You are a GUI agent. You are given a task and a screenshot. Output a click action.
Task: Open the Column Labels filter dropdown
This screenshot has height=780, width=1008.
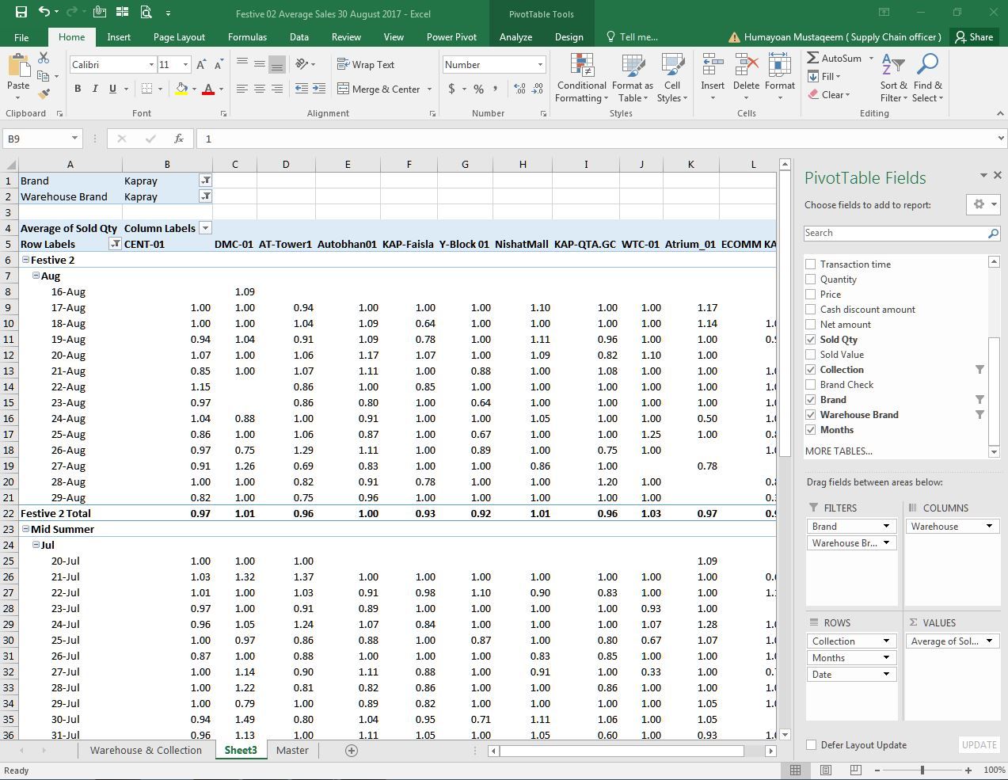click(x=205, y=227)
